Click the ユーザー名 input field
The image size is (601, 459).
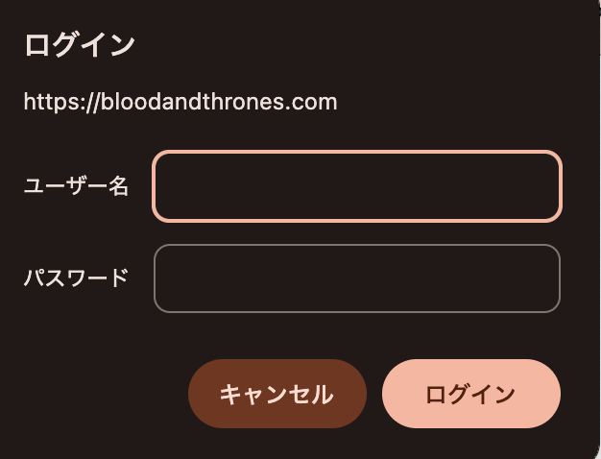coord(356,186)
